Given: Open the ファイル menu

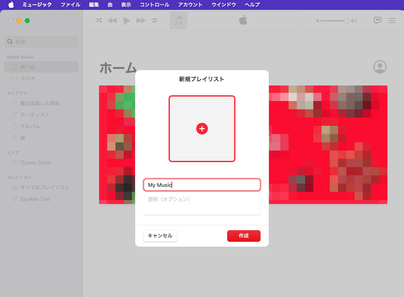Looking at the screenshot, I should point(70,5).
